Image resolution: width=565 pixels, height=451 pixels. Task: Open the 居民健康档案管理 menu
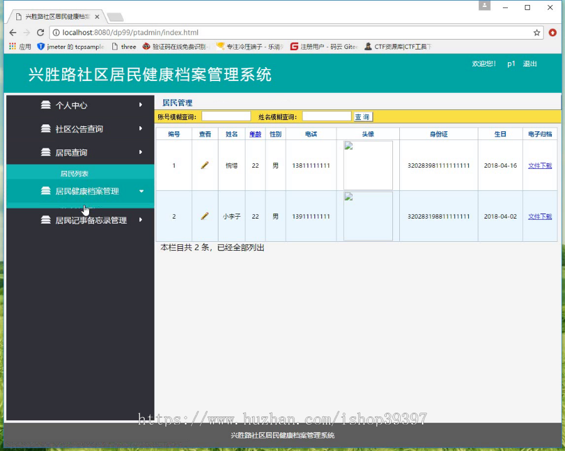[x=80, y=191]
